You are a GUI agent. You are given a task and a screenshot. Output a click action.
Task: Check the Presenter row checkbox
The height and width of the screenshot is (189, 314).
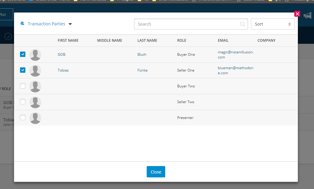pos(23,117)
